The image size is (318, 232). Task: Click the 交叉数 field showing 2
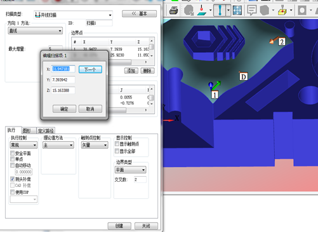(x=140, y=179)
